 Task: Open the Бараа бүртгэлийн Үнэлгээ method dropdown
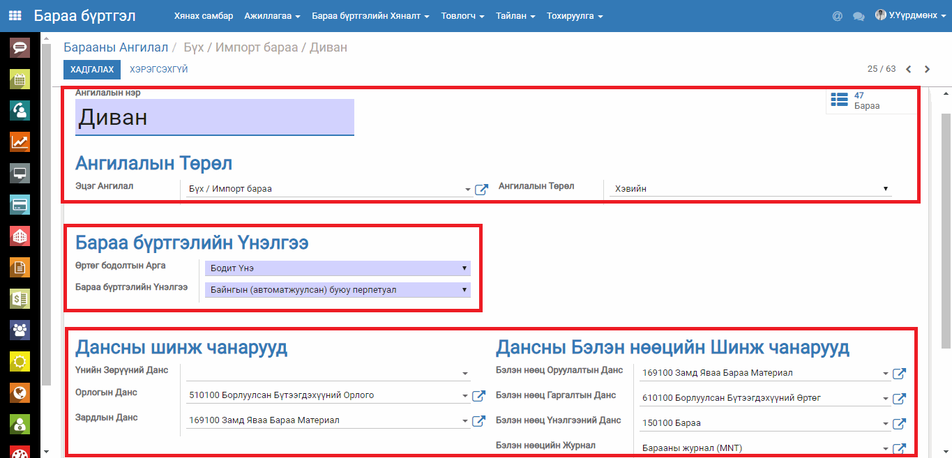(338, 290)
